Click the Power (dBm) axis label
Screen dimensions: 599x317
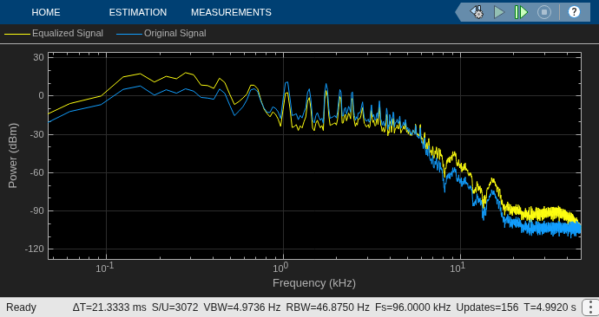point(13,155)
